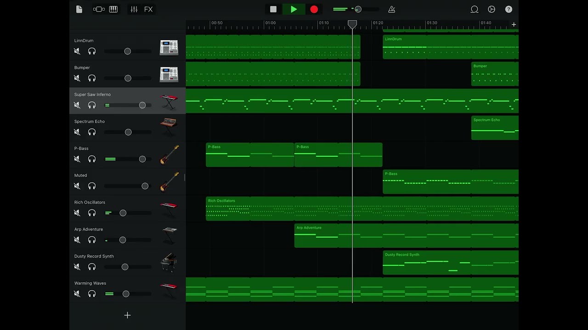Mute the track named Muted
The height and width of the screenshot is (330, 588).
pos(77,186)
